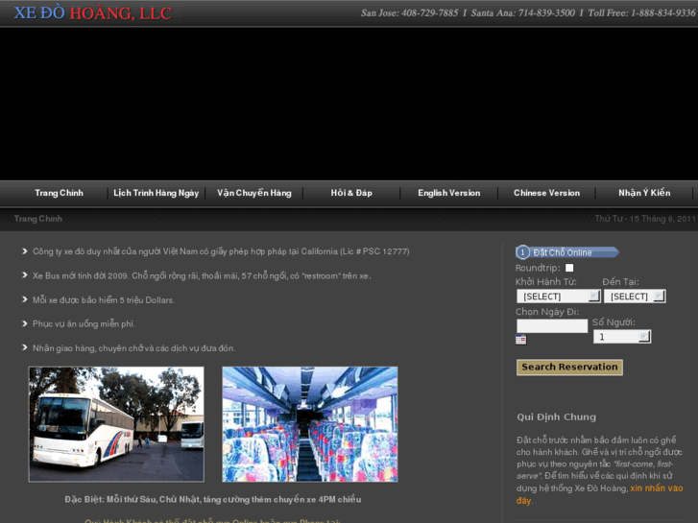Open Lịch Trình Hàng Ngày menu
The image size is (698, 523).
click(156, 193)
